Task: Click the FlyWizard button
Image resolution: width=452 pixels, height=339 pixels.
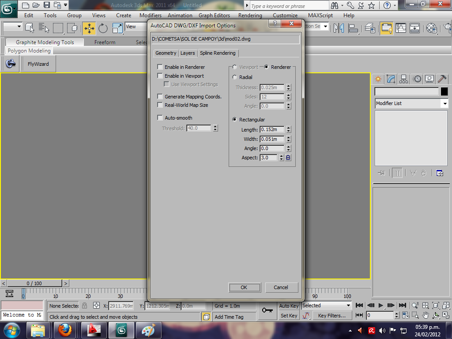Action: pyautogui.click(x=38, y=64)
